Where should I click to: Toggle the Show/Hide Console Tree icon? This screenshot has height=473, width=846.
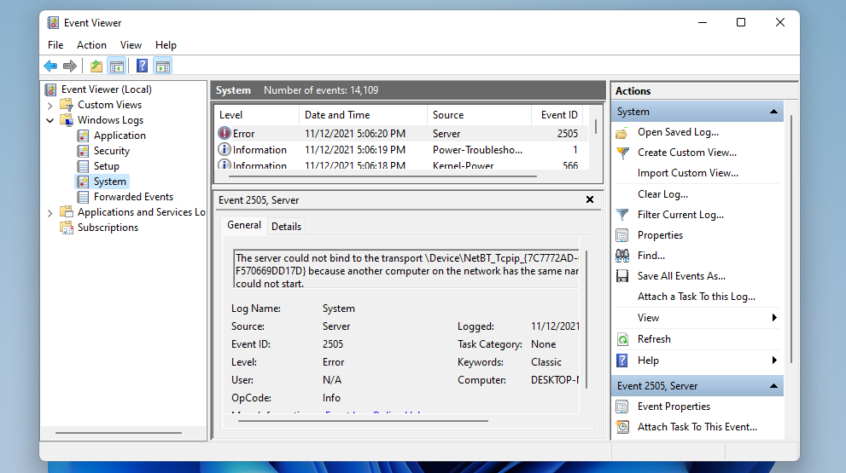click(117, 66)
